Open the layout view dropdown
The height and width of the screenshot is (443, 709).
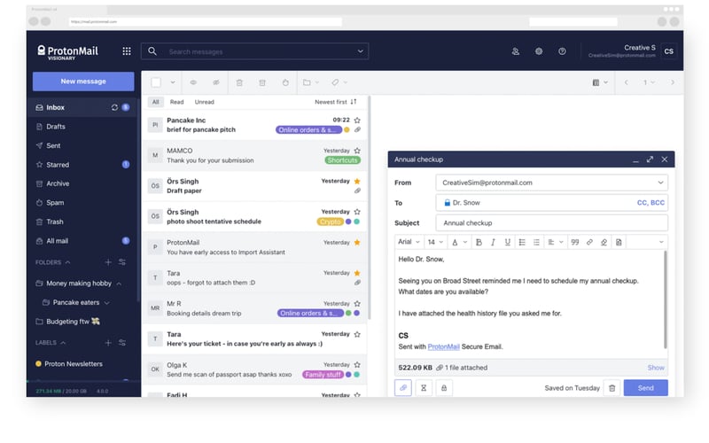tap(600, 82)
